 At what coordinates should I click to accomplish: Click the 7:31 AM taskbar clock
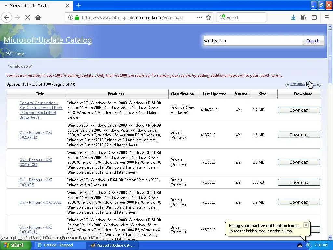click(321, 245)
